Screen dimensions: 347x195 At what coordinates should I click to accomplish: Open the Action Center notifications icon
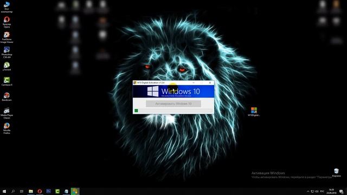(342, 191)
